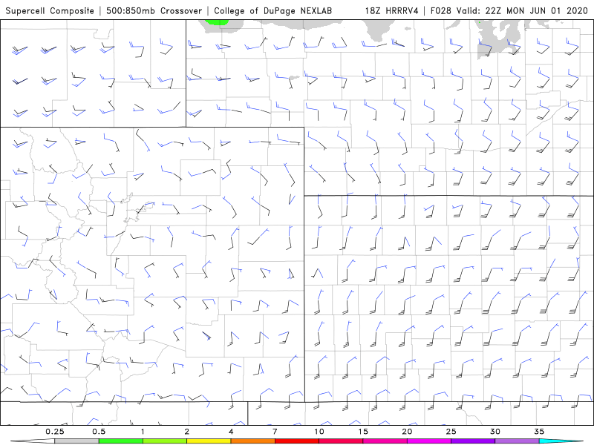Click the 'College of DuPage NEXLAB' label
The image size is (594, 445).
pyautogui.click(x=272, y=10)
